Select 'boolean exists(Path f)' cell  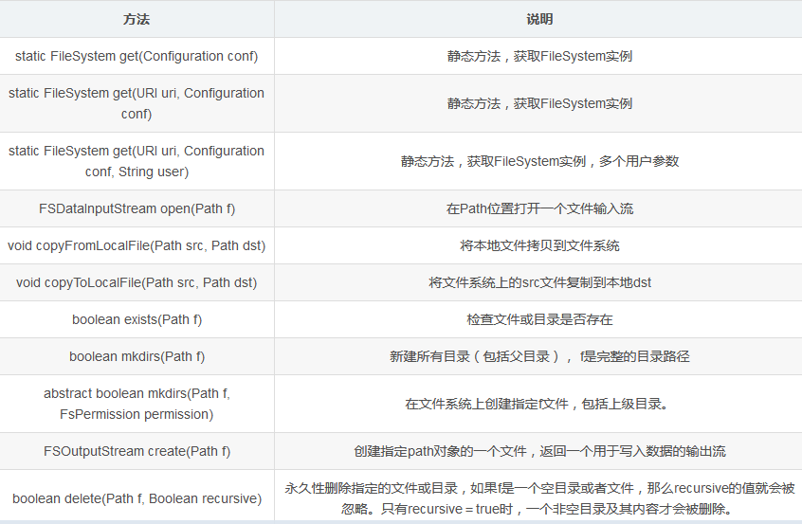pyautogui.click(x=137, y=319)
